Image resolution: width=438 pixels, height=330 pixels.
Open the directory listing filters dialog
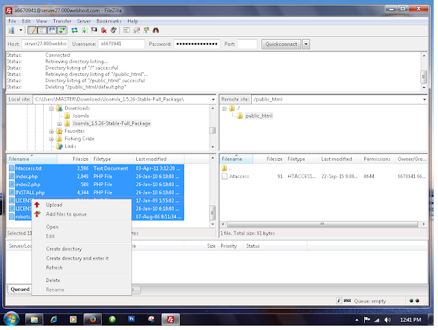(x=127, y=30)
